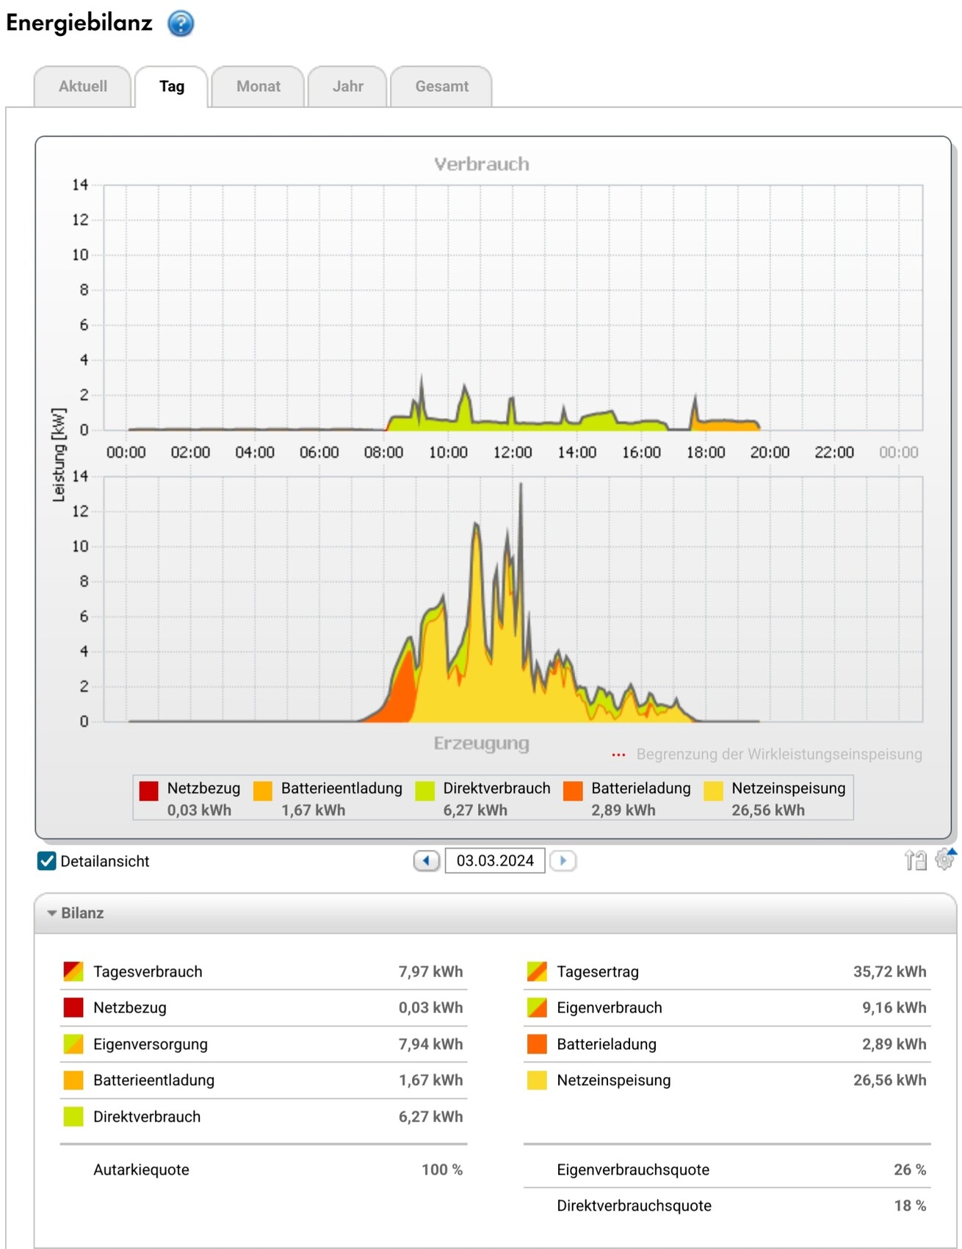Click the Tagesertrag color icon
Image resolution: width=962 pixels, height=1249 pixels.
[537, 971]
